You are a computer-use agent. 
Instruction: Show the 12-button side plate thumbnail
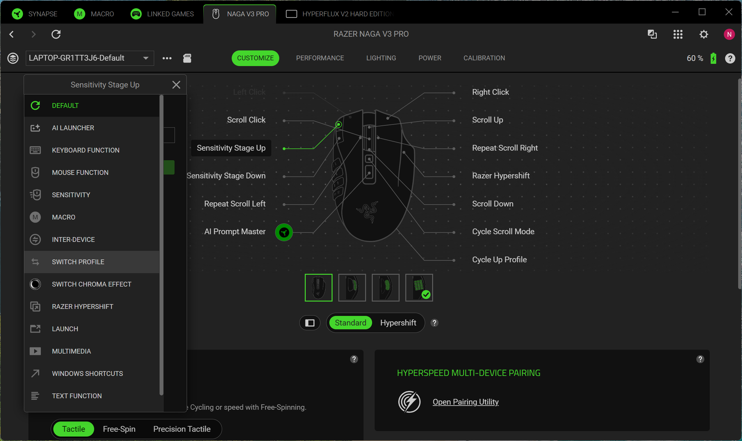coord(419,287)
